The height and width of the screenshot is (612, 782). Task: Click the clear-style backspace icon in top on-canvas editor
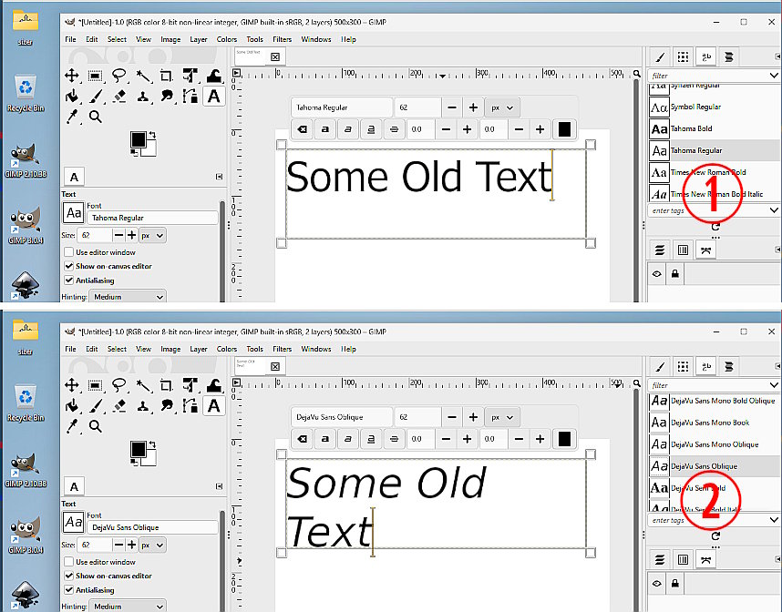[x=304, y=130]
